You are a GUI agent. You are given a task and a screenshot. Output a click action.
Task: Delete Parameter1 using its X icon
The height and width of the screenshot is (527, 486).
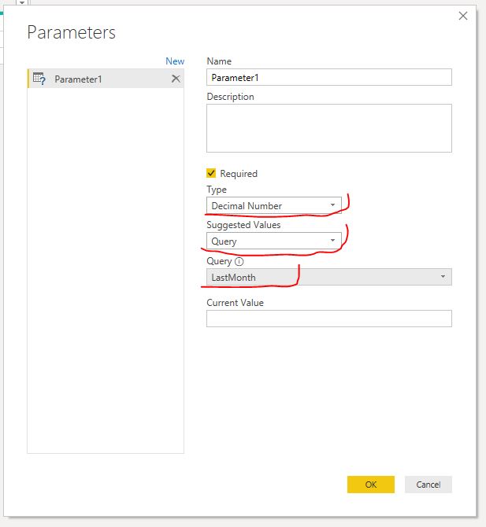176,79
